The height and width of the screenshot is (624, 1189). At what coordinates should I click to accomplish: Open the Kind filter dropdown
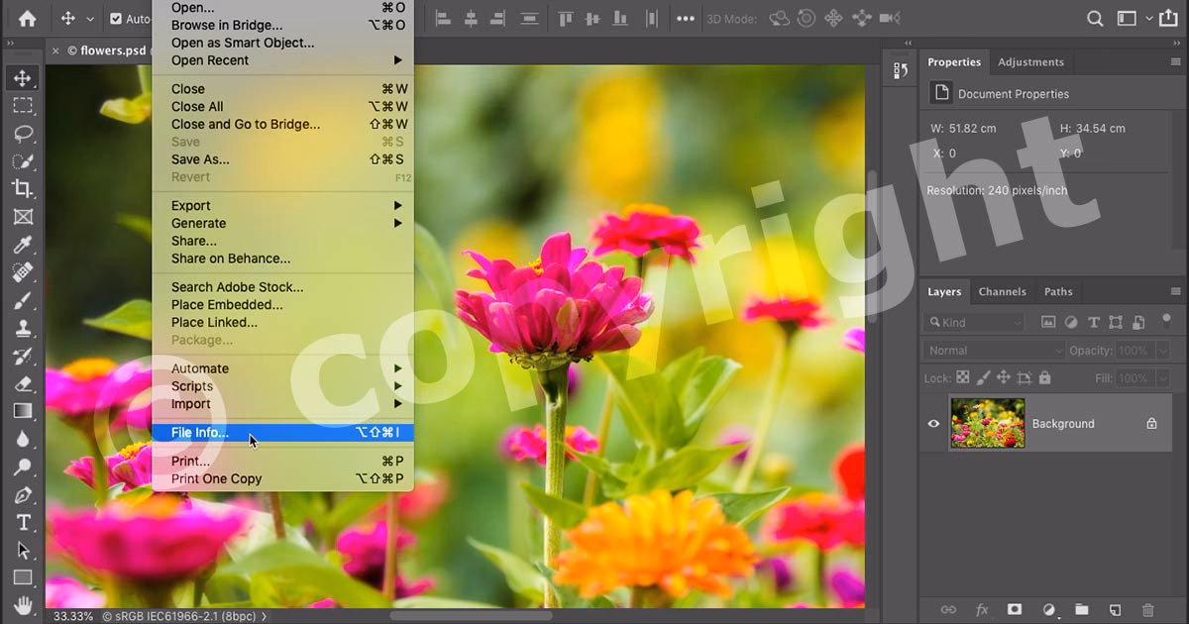(x=974, y=322)
